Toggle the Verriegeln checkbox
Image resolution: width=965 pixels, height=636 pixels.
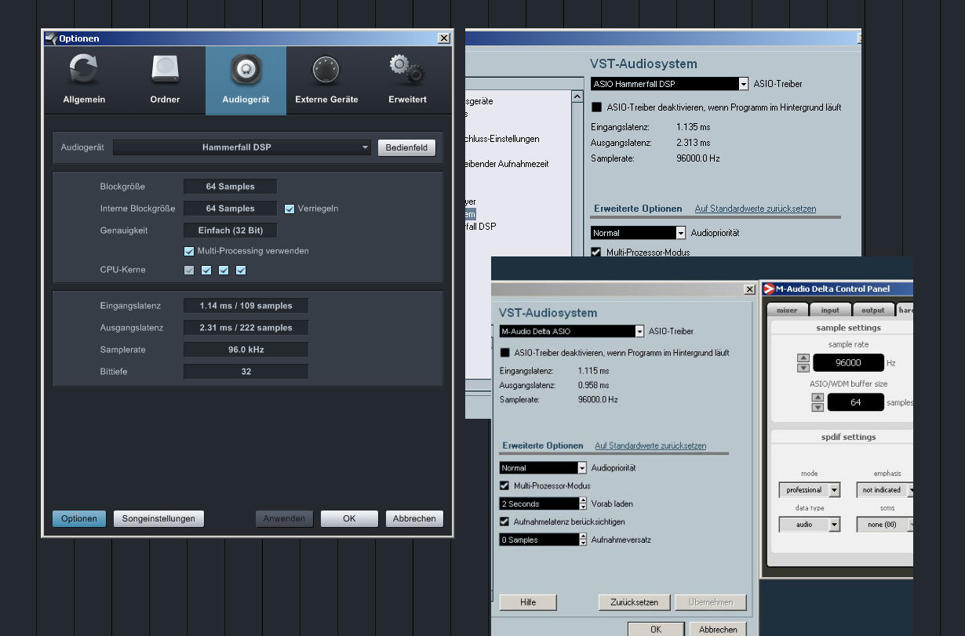click(289, 209)
